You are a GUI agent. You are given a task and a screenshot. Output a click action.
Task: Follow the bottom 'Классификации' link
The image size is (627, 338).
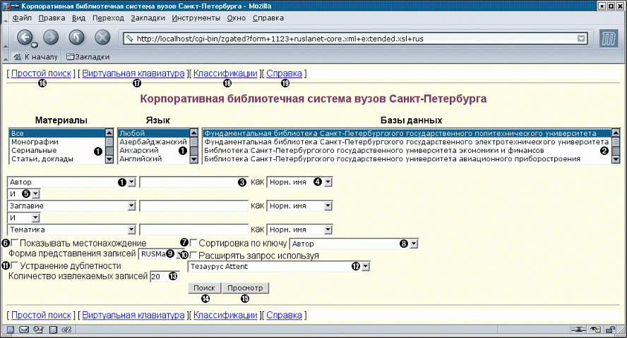click(x=225, y=315)
